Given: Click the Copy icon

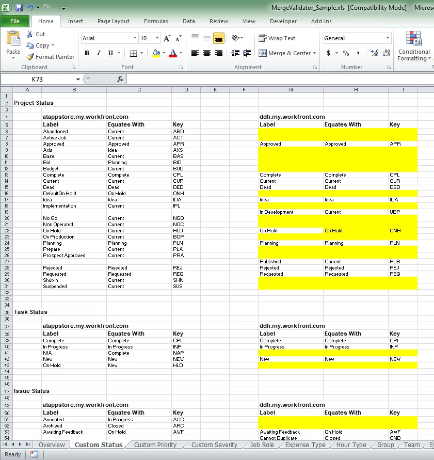Looking at the screenshot, I should 29,45.
